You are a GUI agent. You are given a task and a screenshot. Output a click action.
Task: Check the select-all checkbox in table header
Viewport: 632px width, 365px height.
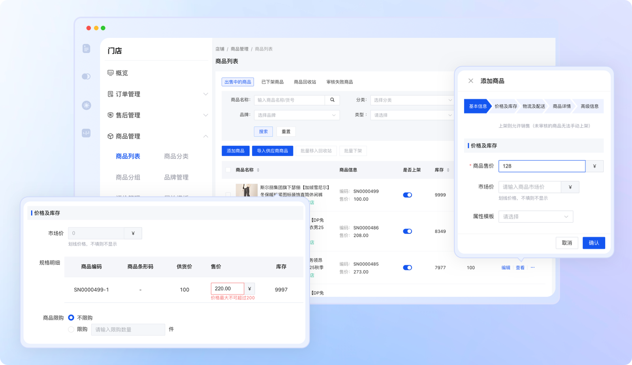pyautogui.click(x=228, y=170)
